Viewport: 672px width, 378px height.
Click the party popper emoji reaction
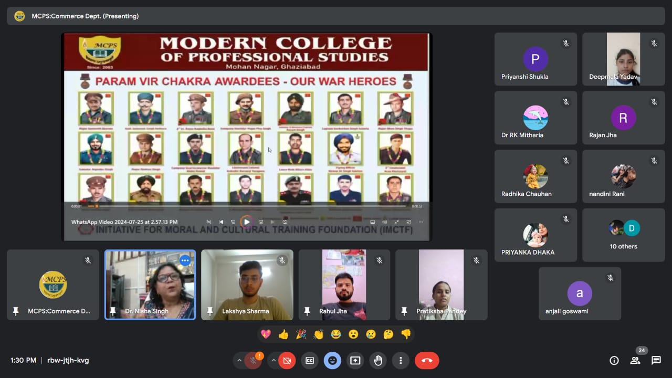point(301,334)
